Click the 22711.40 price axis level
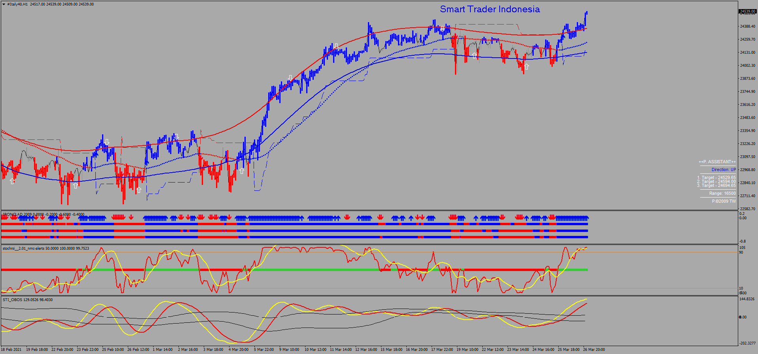The height and width of the screenshot is (354, 758). [747, 196]
